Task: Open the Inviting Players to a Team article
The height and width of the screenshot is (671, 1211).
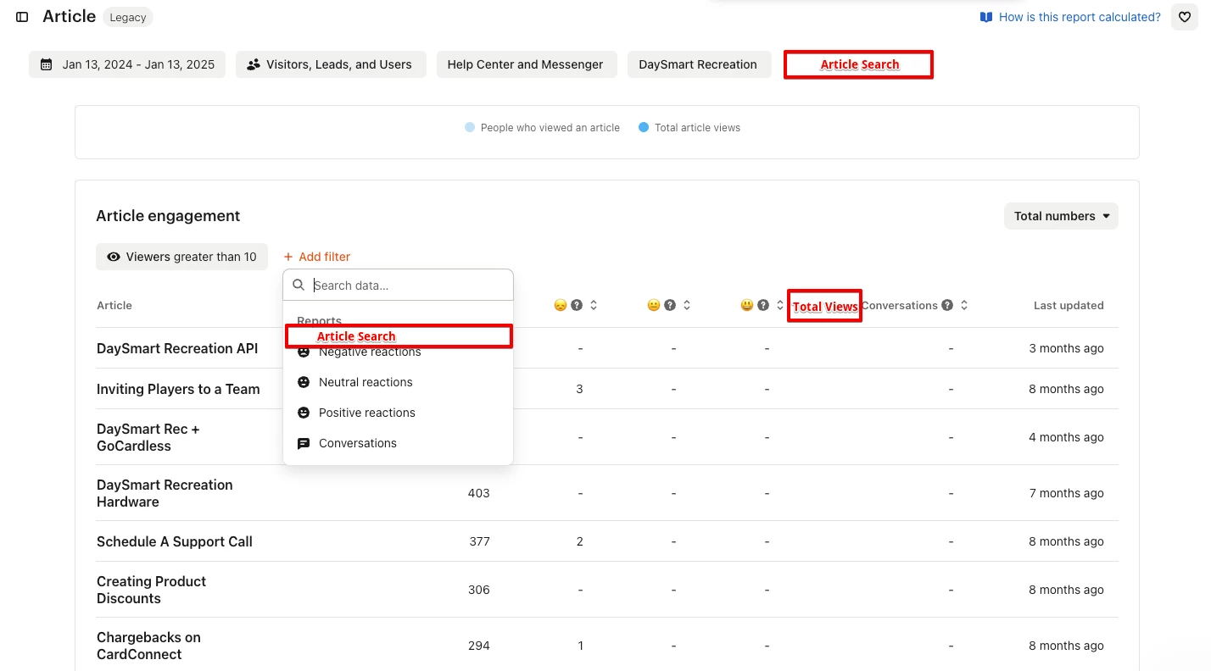Action: click(x=178, y=389)
